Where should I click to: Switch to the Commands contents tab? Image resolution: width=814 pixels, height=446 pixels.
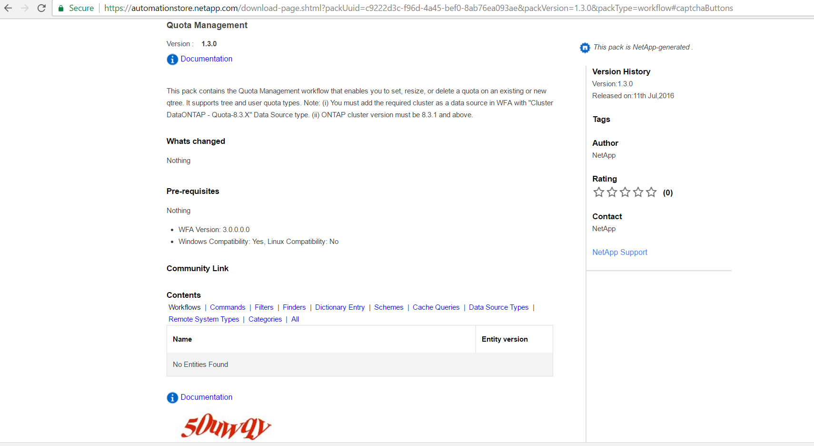228,307
